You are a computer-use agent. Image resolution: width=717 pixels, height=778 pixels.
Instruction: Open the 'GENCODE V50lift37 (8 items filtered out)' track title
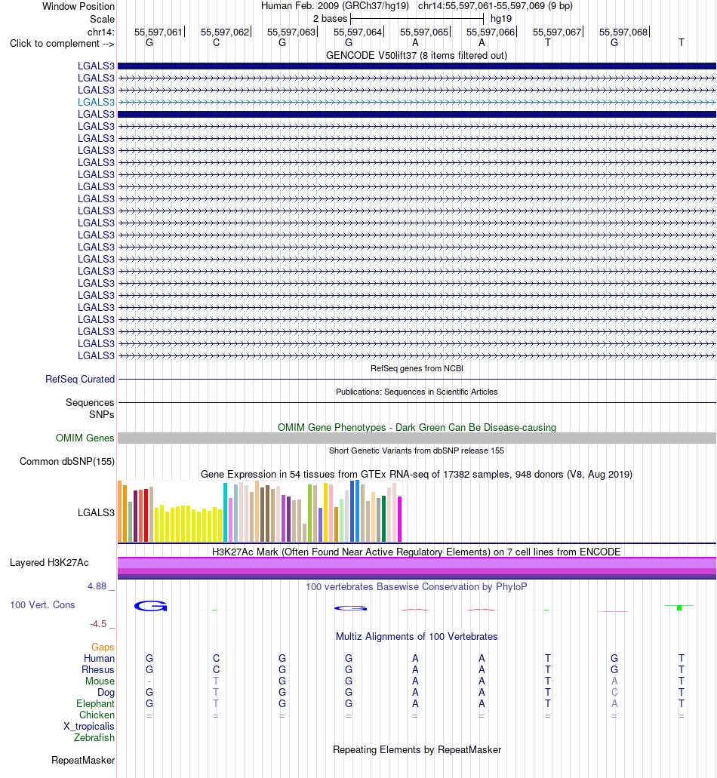tap(417, 56)
